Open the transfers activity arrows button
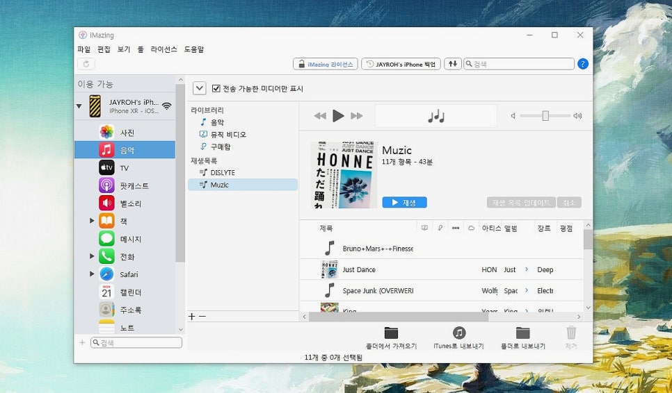The height and width of the screenshot is (393, 672). pyautogui.click(x=453, y=64)
